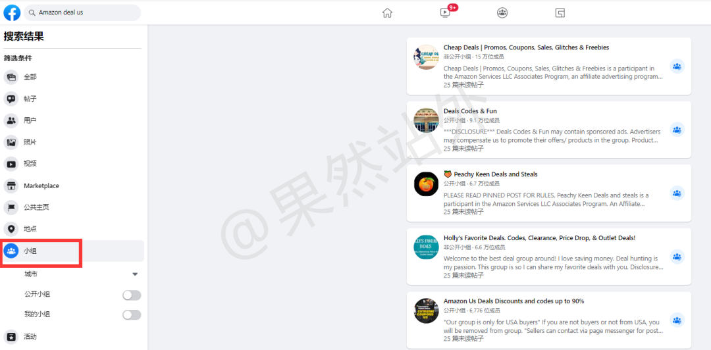Select the 照片 filter icon
Viewport: 711px width, 350px height.
(x=11, y=142)
